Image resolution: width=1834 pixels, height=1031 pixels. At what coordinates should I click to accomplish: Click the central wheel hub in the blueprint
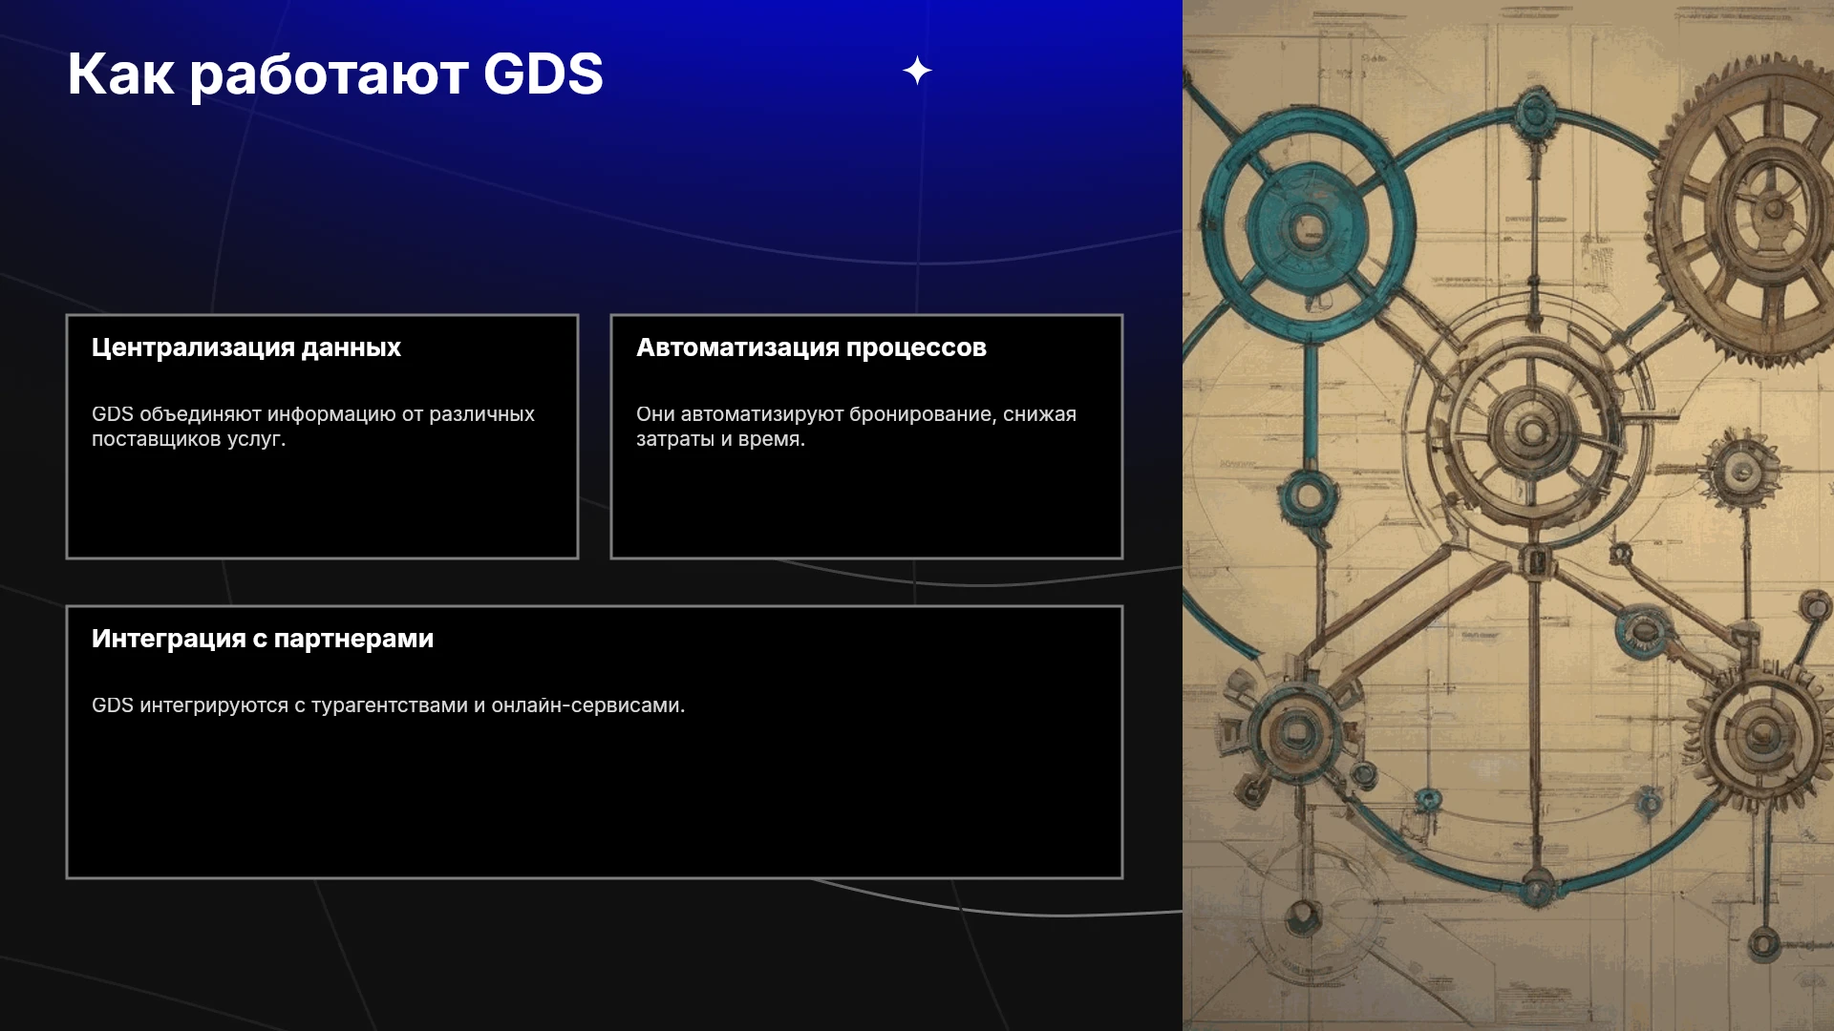[x=1532, y=431]
